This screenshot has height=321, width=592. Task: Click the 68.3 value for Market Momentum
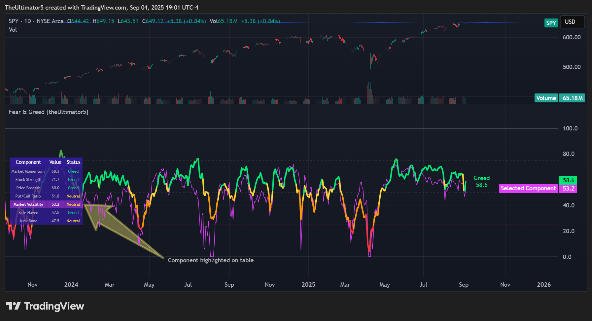pos(55,171)
